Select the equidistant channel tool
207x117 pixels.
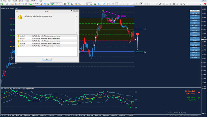click(x=160, y=4)
